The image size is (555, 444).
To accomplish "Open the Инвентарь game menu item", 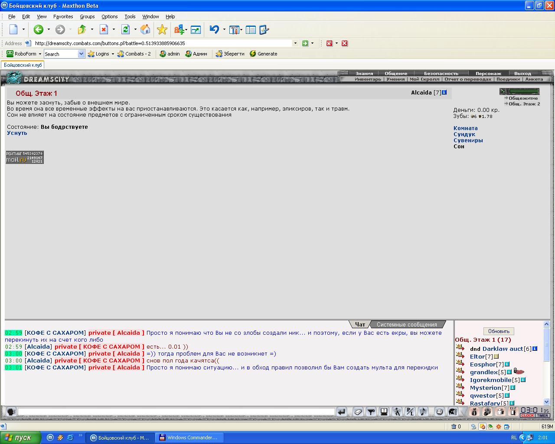I will point(368,79).
